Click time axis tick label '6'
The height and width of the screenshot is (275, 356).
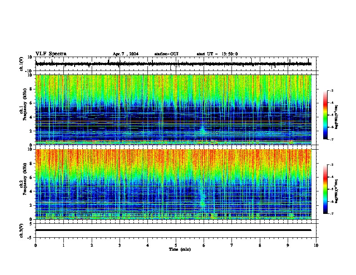(x=204, y=245)
